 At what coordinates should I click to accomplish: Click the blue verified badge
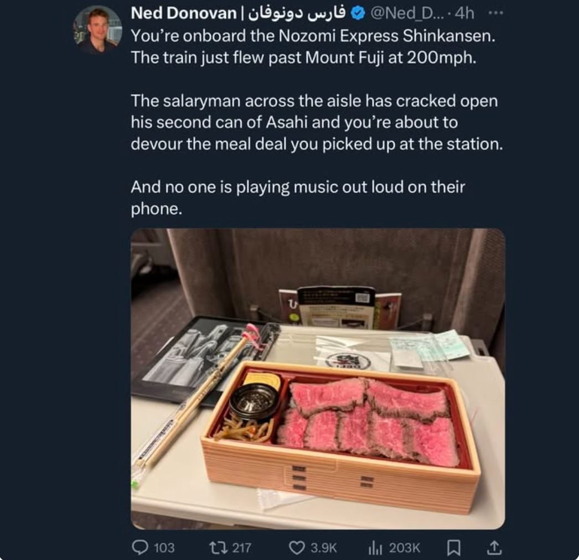point(358,15)
